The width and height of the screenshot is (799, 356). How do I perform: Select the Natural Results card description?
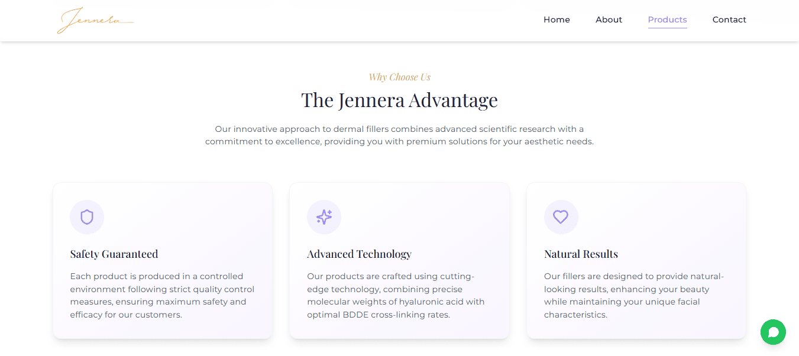633,295
